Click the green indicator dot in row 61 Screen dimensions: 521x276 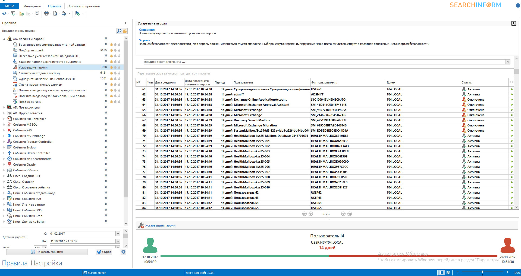(x=512, y=89)
